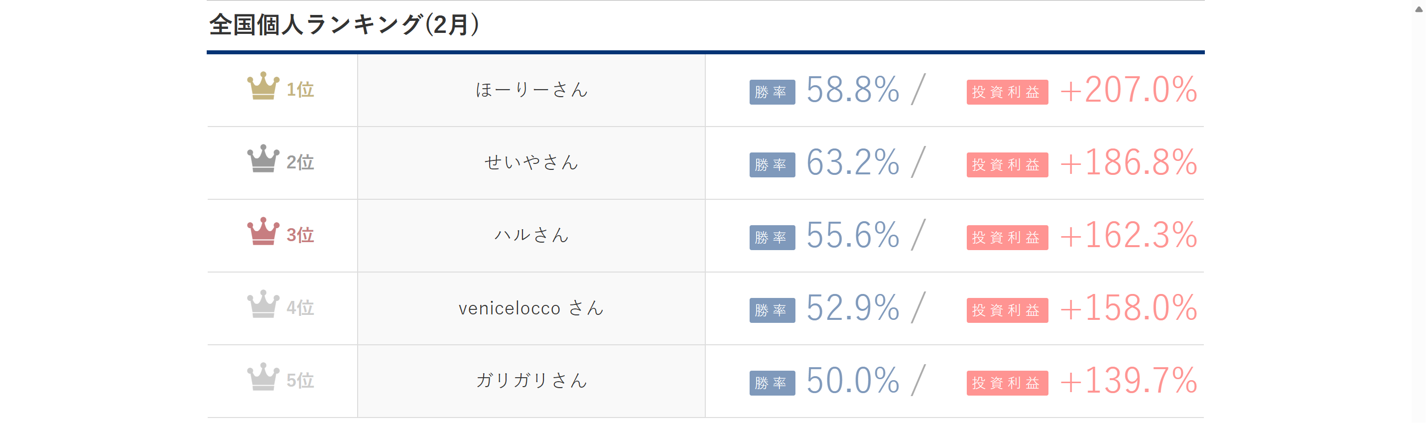Click the pink 投資利益 badge in 5位 row

tap(1007, 383)
